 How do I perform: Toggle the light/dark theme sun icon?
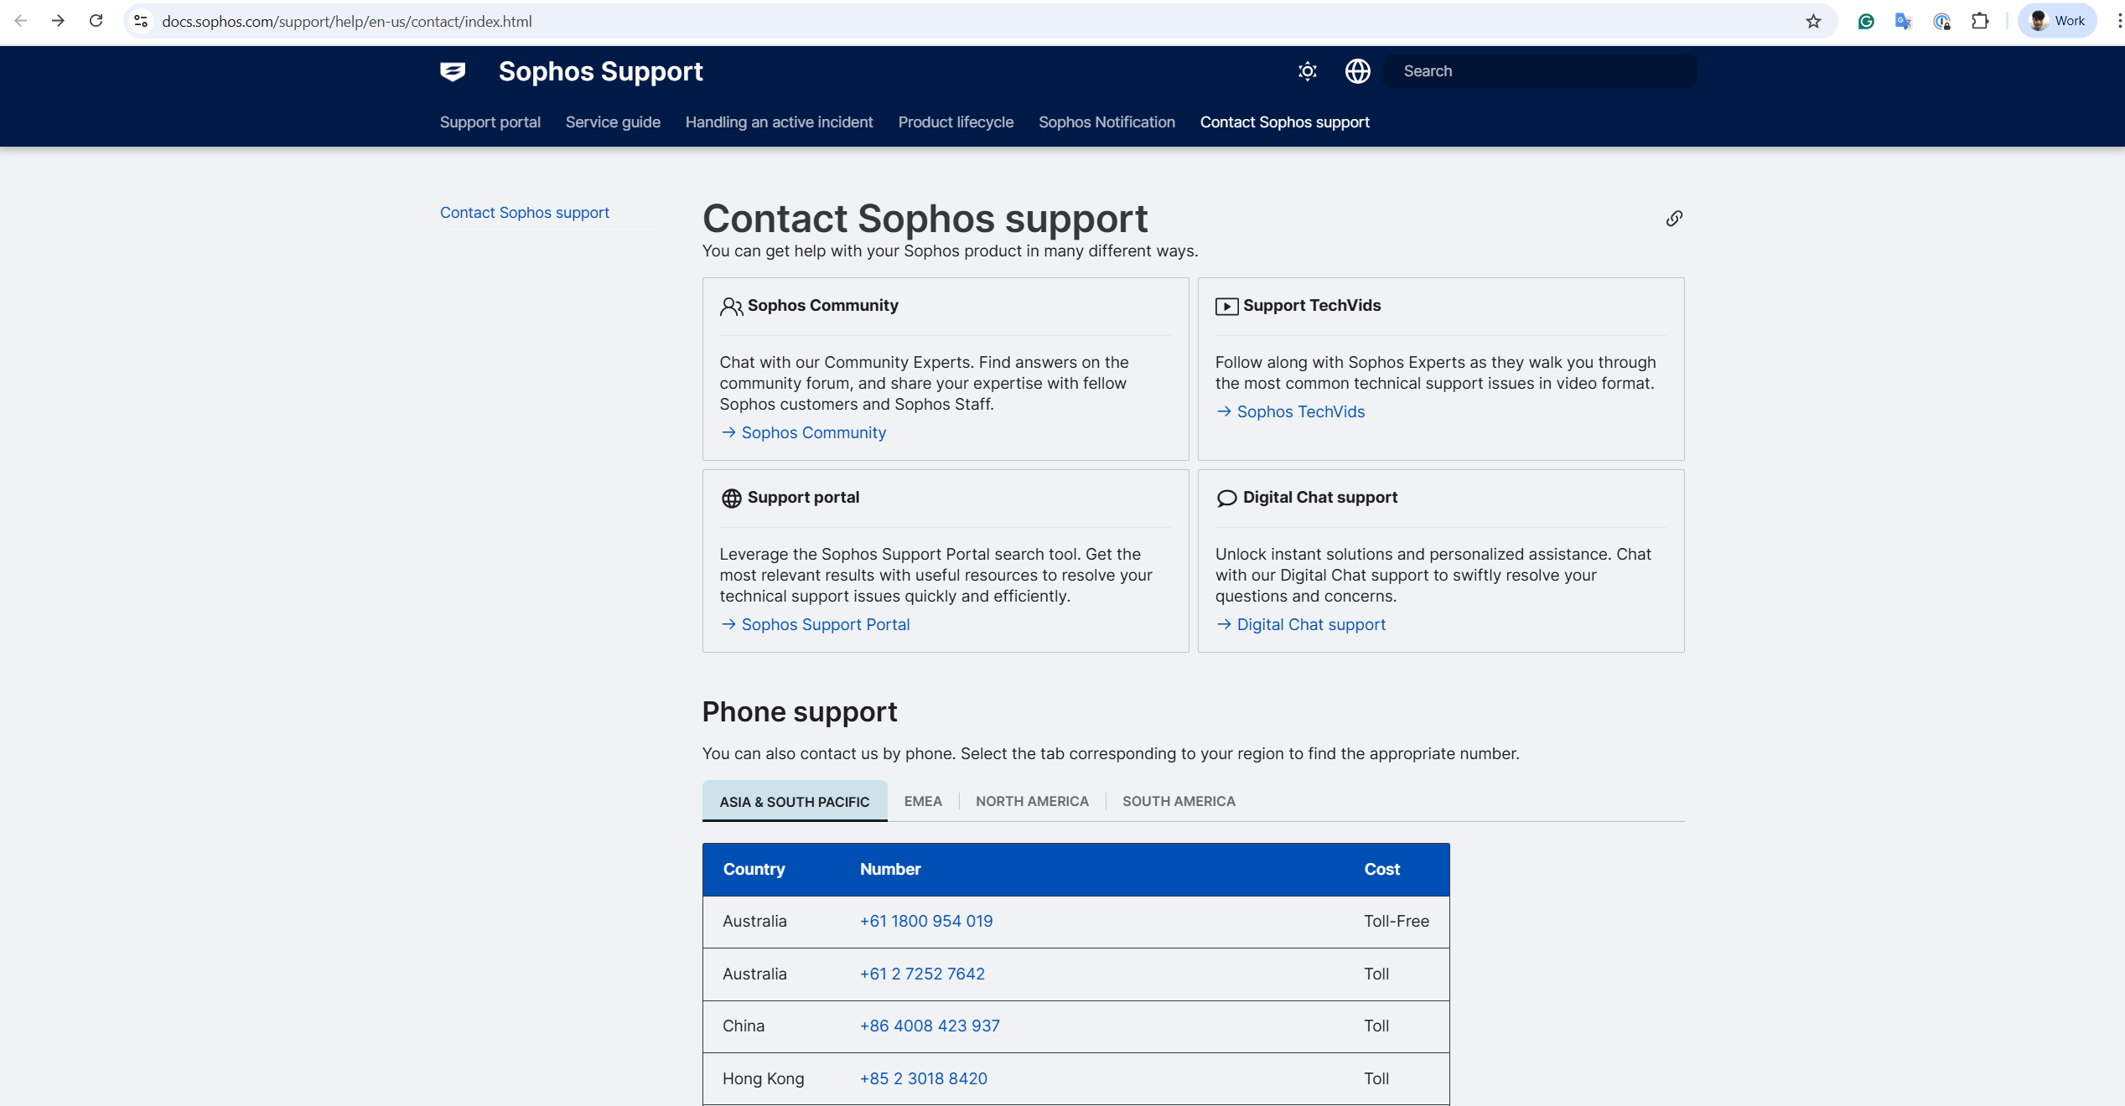[1307, 71]
